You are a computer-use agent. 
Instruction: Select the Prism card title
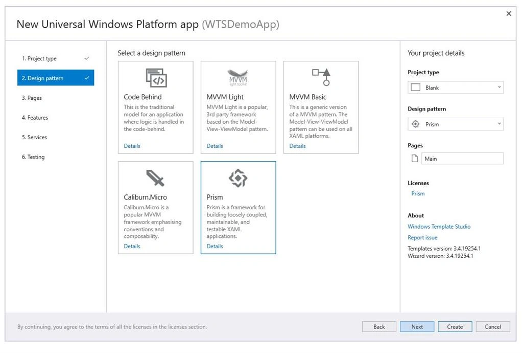(x=215, y=197)
